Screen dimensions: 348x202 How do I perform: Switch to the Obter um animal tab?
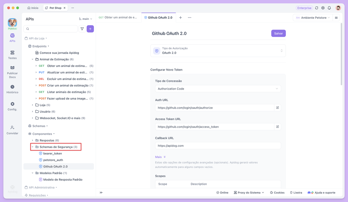(118, 18)
